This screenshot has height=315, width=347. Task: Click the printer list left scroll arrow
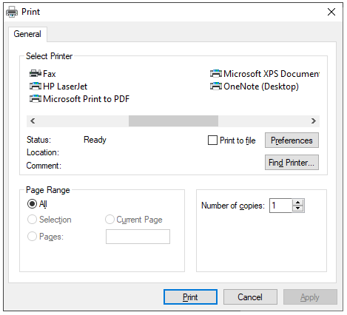coord(33,121)
